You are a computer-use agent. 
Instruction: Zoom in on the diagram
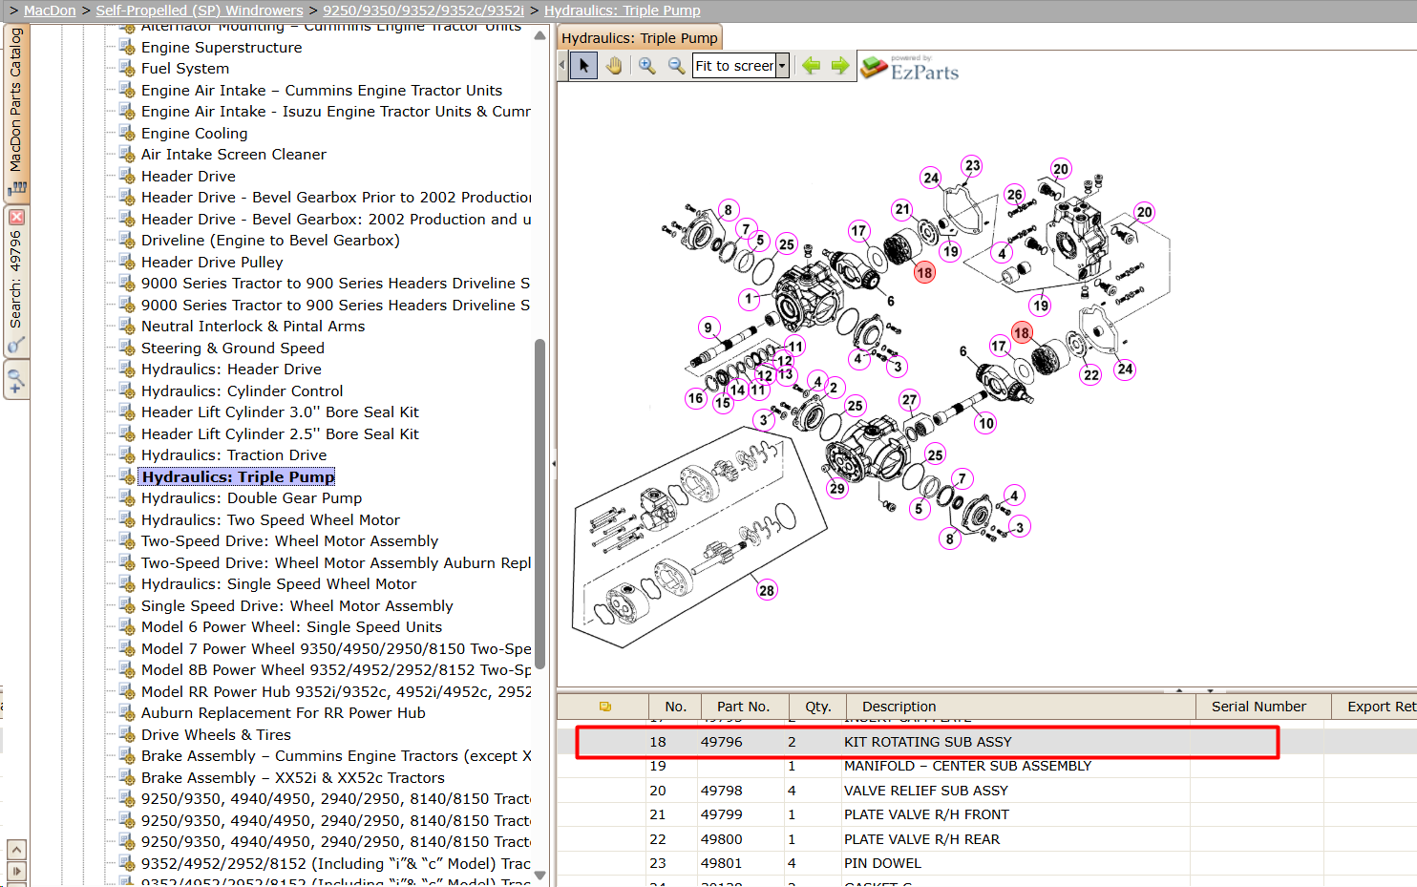tap(646, 66)
